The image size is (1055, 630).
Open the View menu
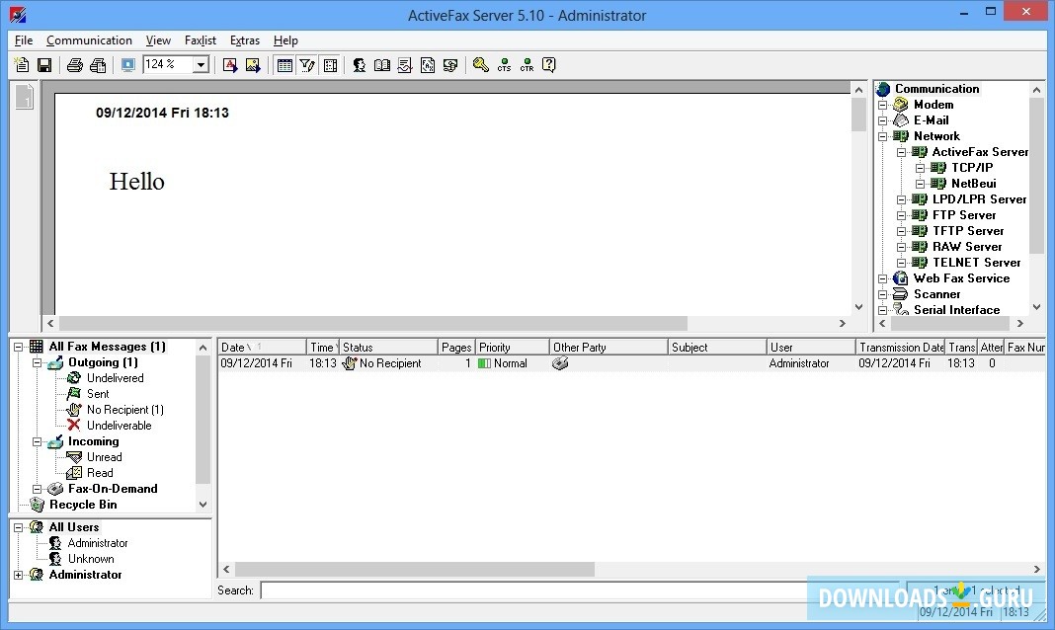tap(158, 40)
